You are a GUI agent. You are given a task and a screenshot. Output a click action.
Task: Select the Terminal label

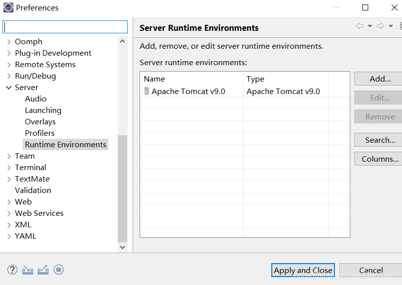tap(30, 168)
